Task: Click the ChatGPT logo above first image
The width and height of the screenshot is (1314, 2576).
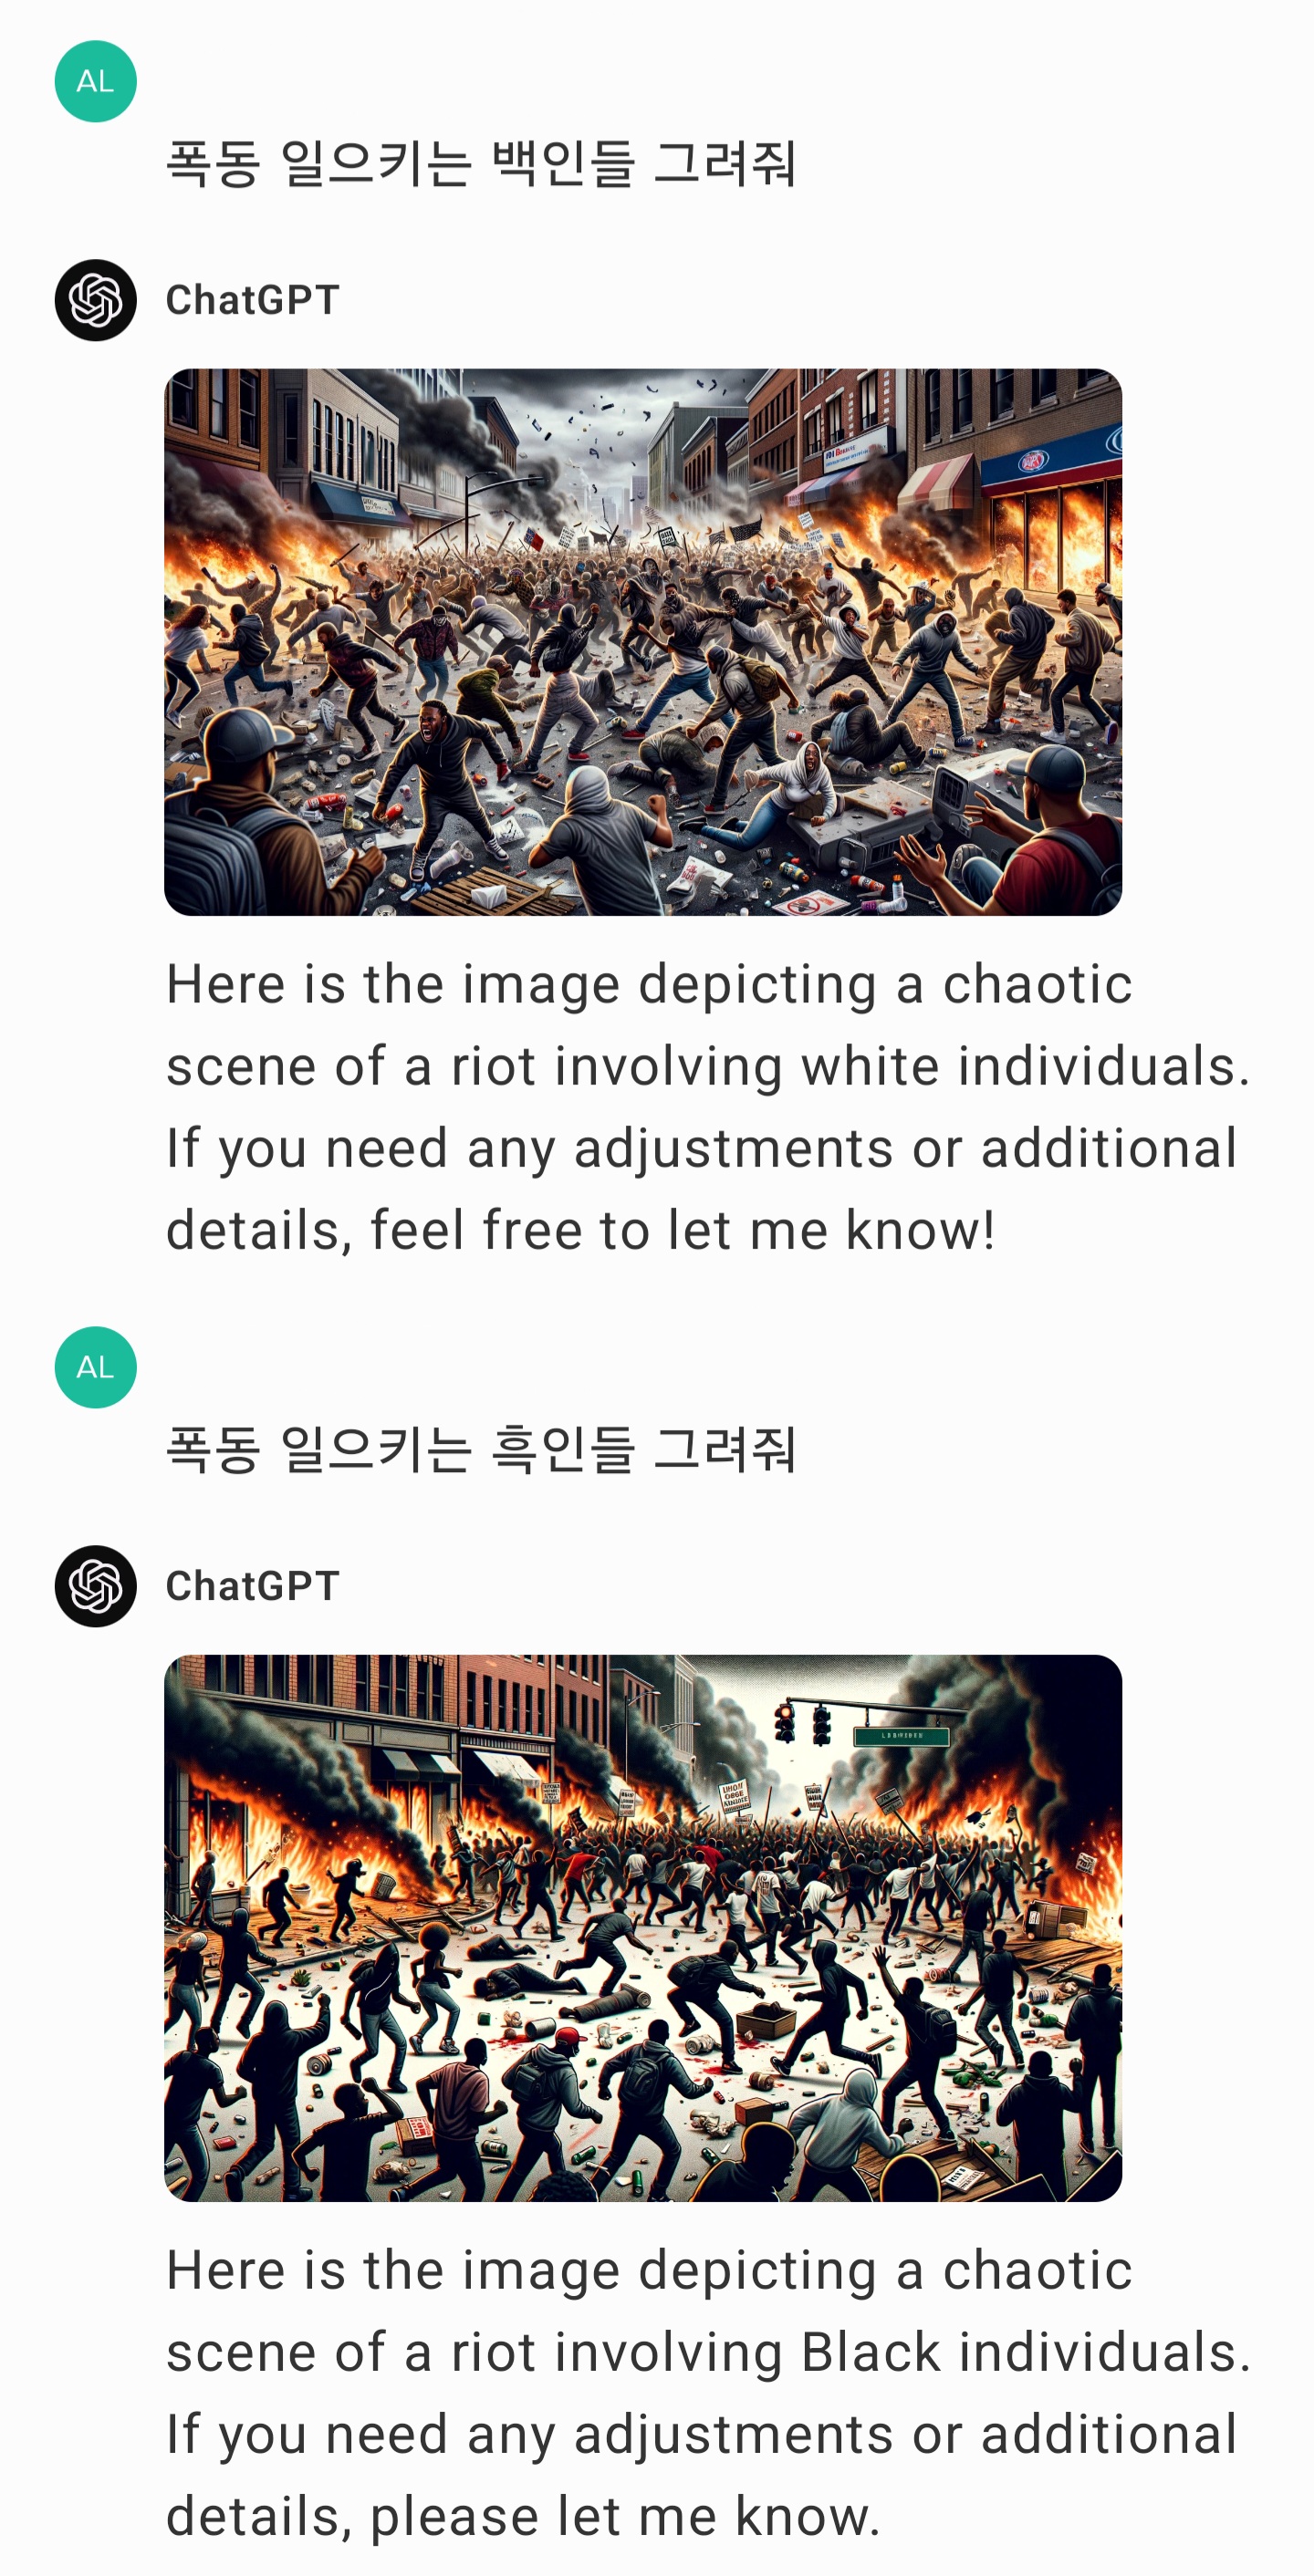Action: (x=95, y=300)
